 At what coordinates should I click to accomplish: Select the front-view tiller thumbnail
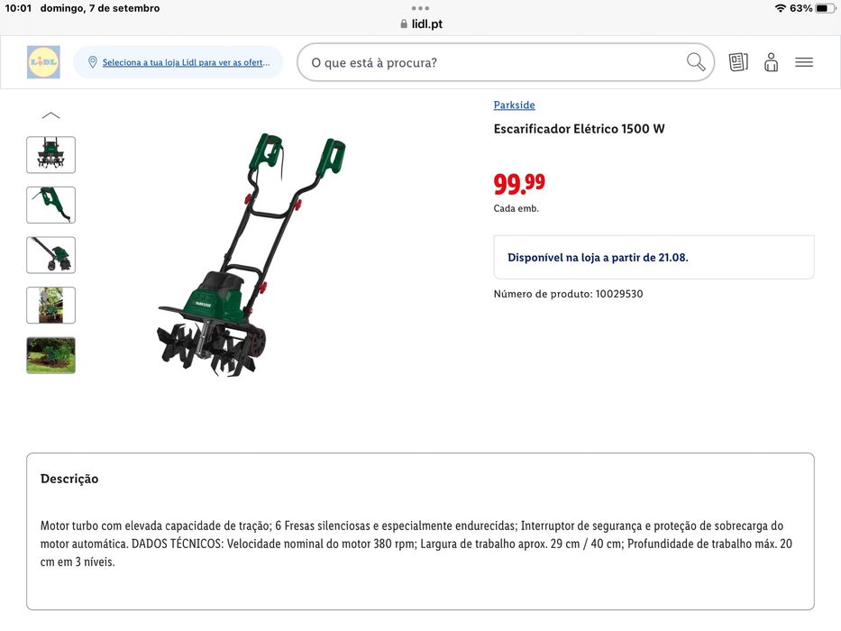point(51,154)
